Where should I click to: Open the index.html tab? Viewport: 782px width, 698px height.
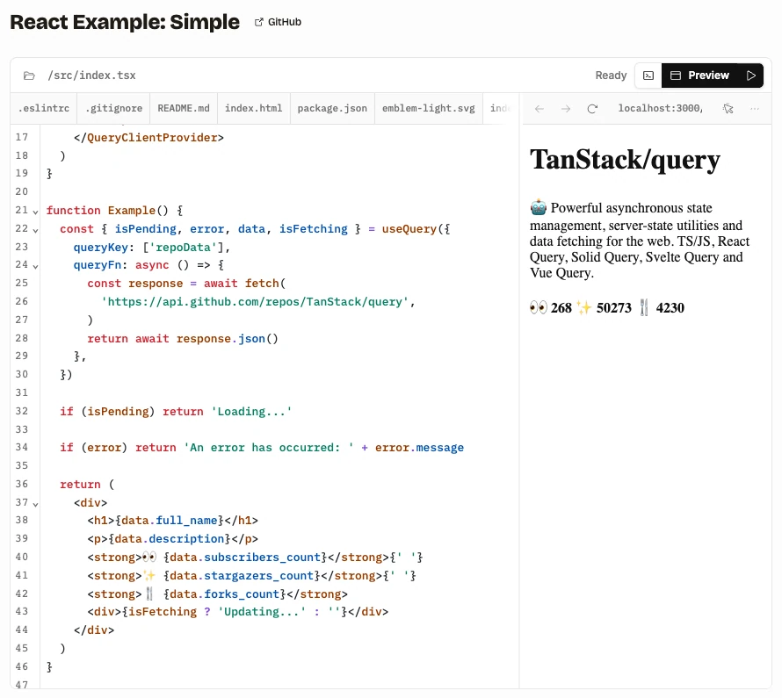point(253,108)
